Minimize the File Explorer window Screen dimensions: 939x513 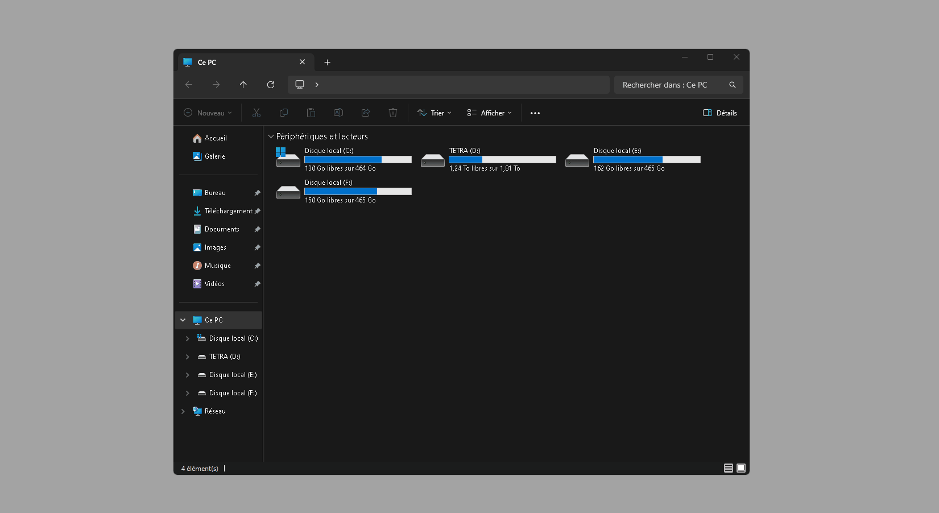click(x=685, y=57)
